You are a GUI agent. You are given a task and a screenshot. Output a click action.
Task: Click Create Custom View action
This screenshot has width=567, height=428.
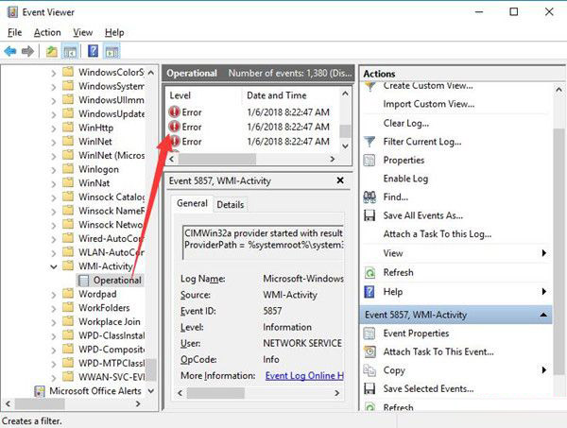pyautogui.click(x=428, y=86)
